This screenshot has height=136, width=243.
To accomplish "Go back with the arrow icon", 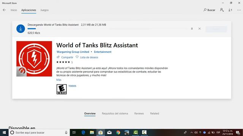I will pos(4,10).
